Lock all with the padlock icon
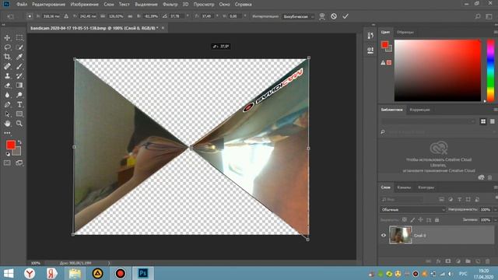 click(437, 219)
